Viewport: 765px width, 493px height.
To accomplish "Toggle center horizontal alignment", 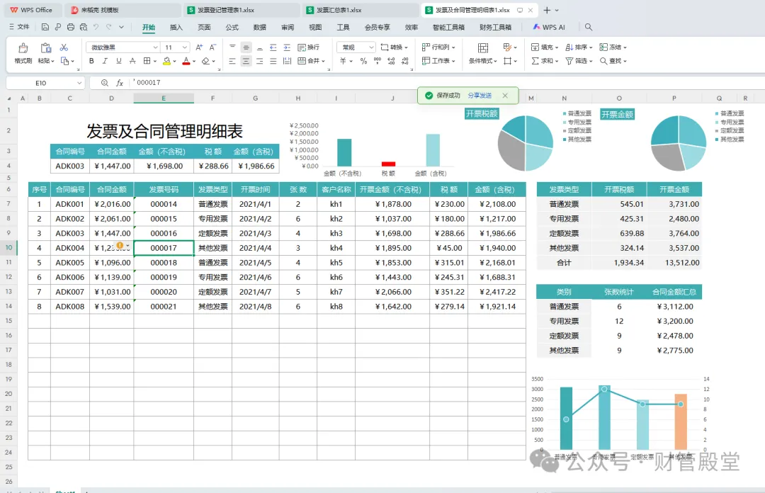I will (x=246, y=61).
